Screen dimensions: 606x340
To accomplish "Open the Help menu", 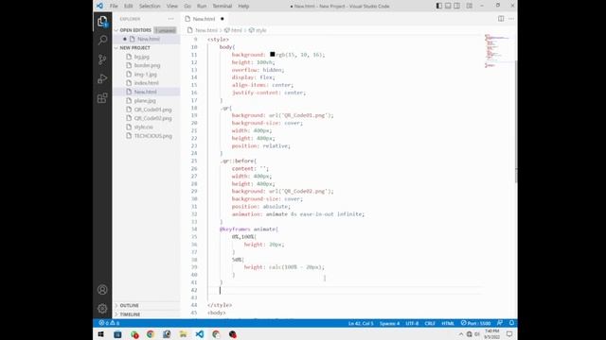I will click(243, 7).
